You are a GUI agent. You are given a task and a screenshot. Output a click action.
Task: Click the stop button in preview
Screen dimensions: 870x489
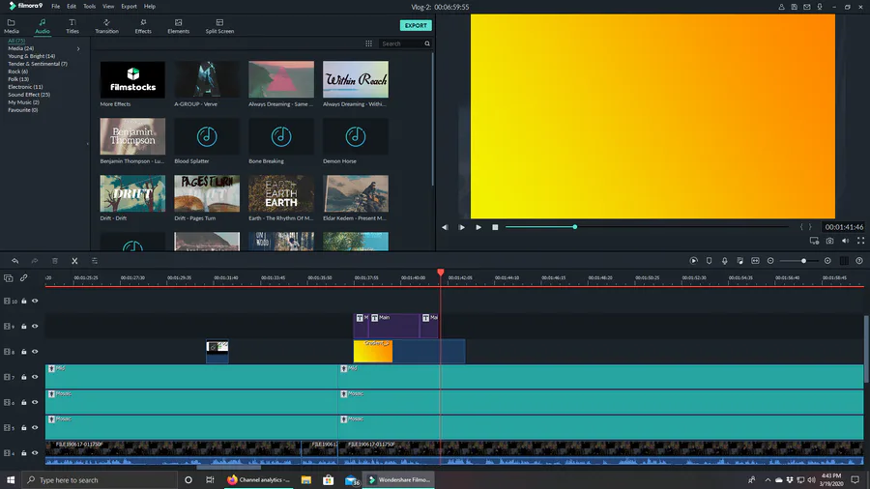click(x=495, y=227)
